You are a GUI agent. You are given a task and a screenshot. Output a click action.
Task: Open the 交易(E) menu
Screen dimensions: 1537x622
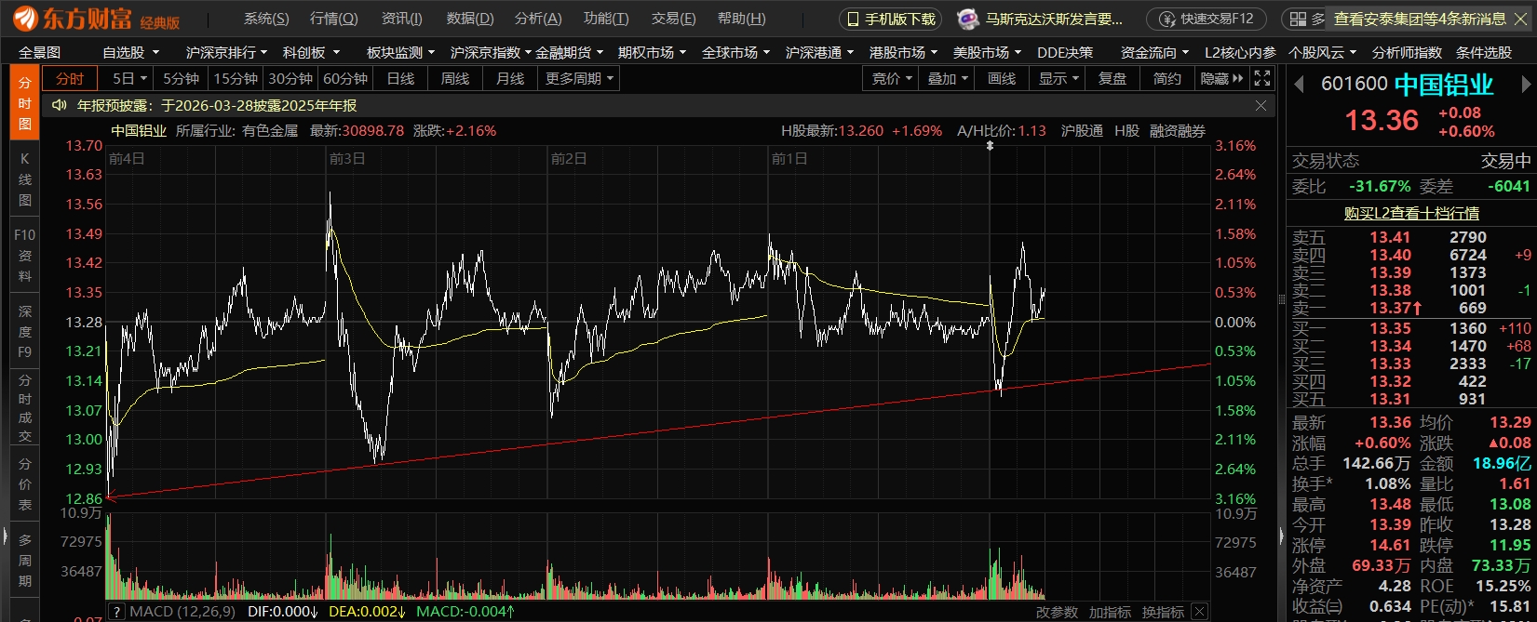pos(674,19)
